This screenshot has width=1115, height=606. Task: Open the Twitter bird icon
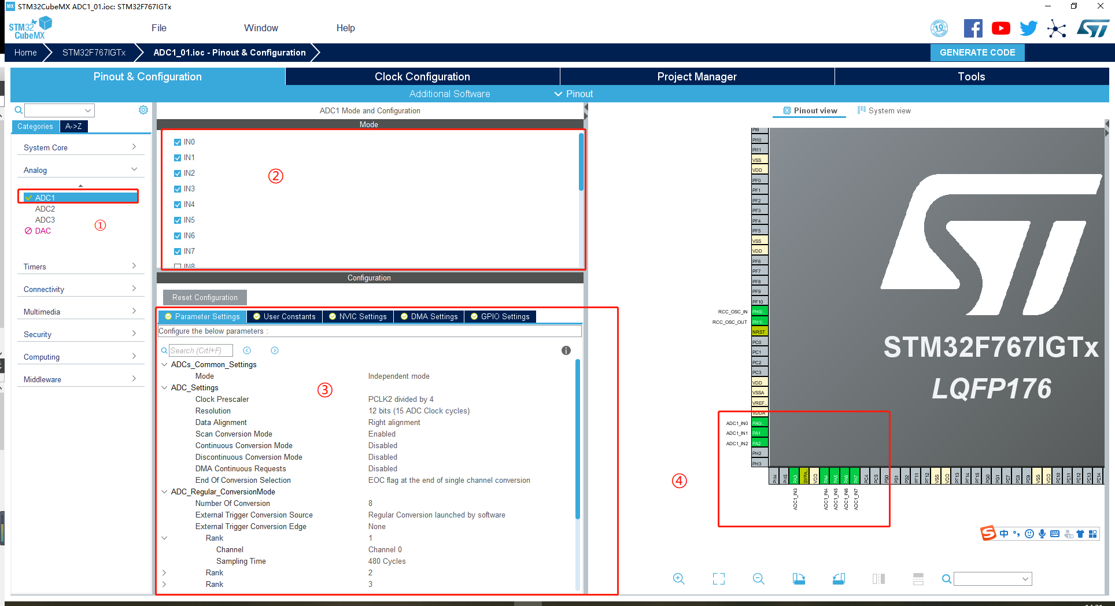tap(1029, 28)
